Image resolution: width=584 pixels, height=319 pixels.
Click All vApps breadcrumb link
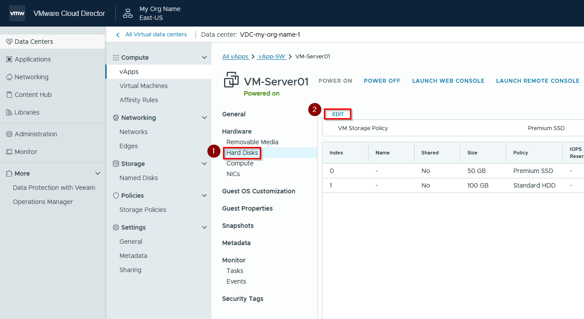click(235, 57)
